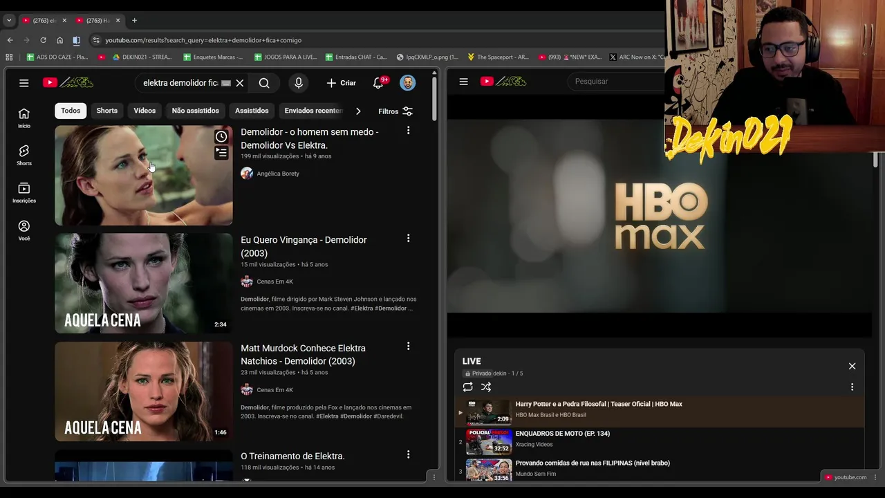
Task: Open options for Eu Quero Vingança video
Action: pyautogui.click(x=408, y=238)
